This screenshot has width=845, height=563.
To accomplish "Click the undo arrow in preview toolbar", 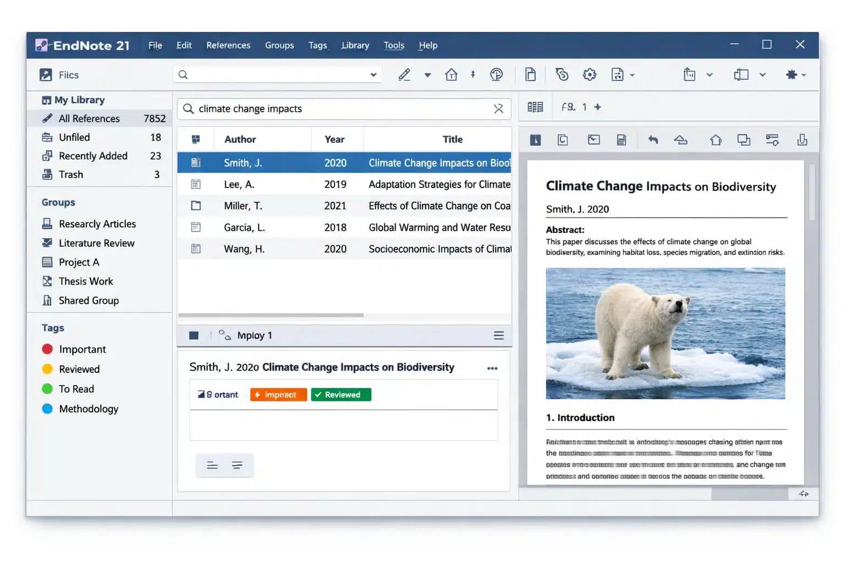I will 653,140.
